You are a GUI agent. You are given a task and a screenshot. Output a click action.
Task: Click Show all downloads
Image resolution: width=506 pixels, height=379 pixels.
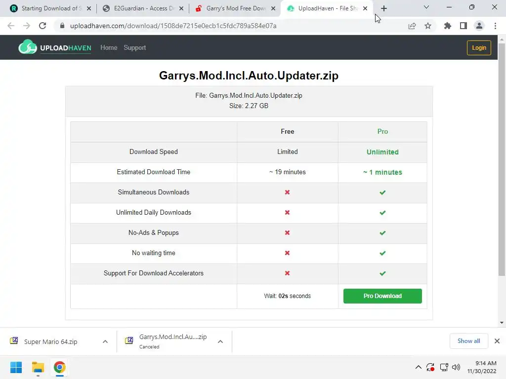pyautogui.click(x=468, y=341)
